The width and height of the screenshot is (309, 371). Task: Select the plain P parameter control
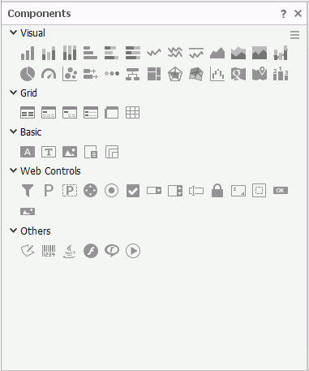pyautogui.click(x=49, y=191)
